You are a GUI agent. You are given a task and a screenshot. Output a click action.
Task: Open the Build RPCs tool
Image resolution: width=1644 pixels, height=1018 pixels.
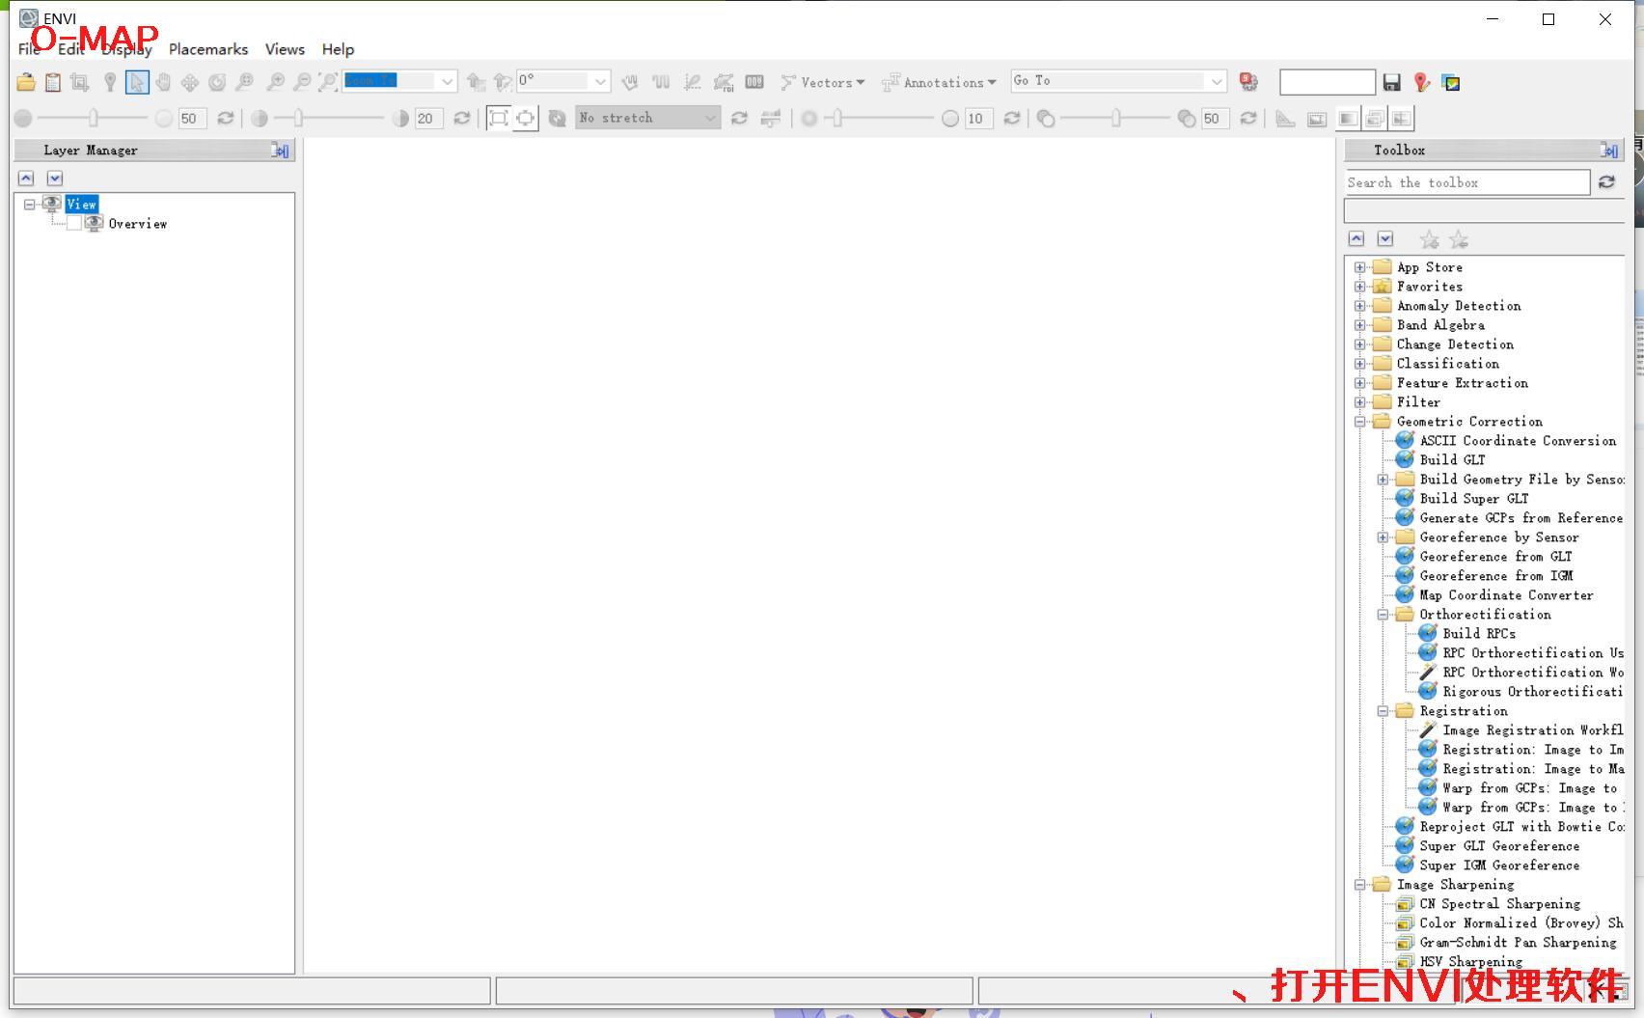pyautogui.click(x=1478, y=634)
